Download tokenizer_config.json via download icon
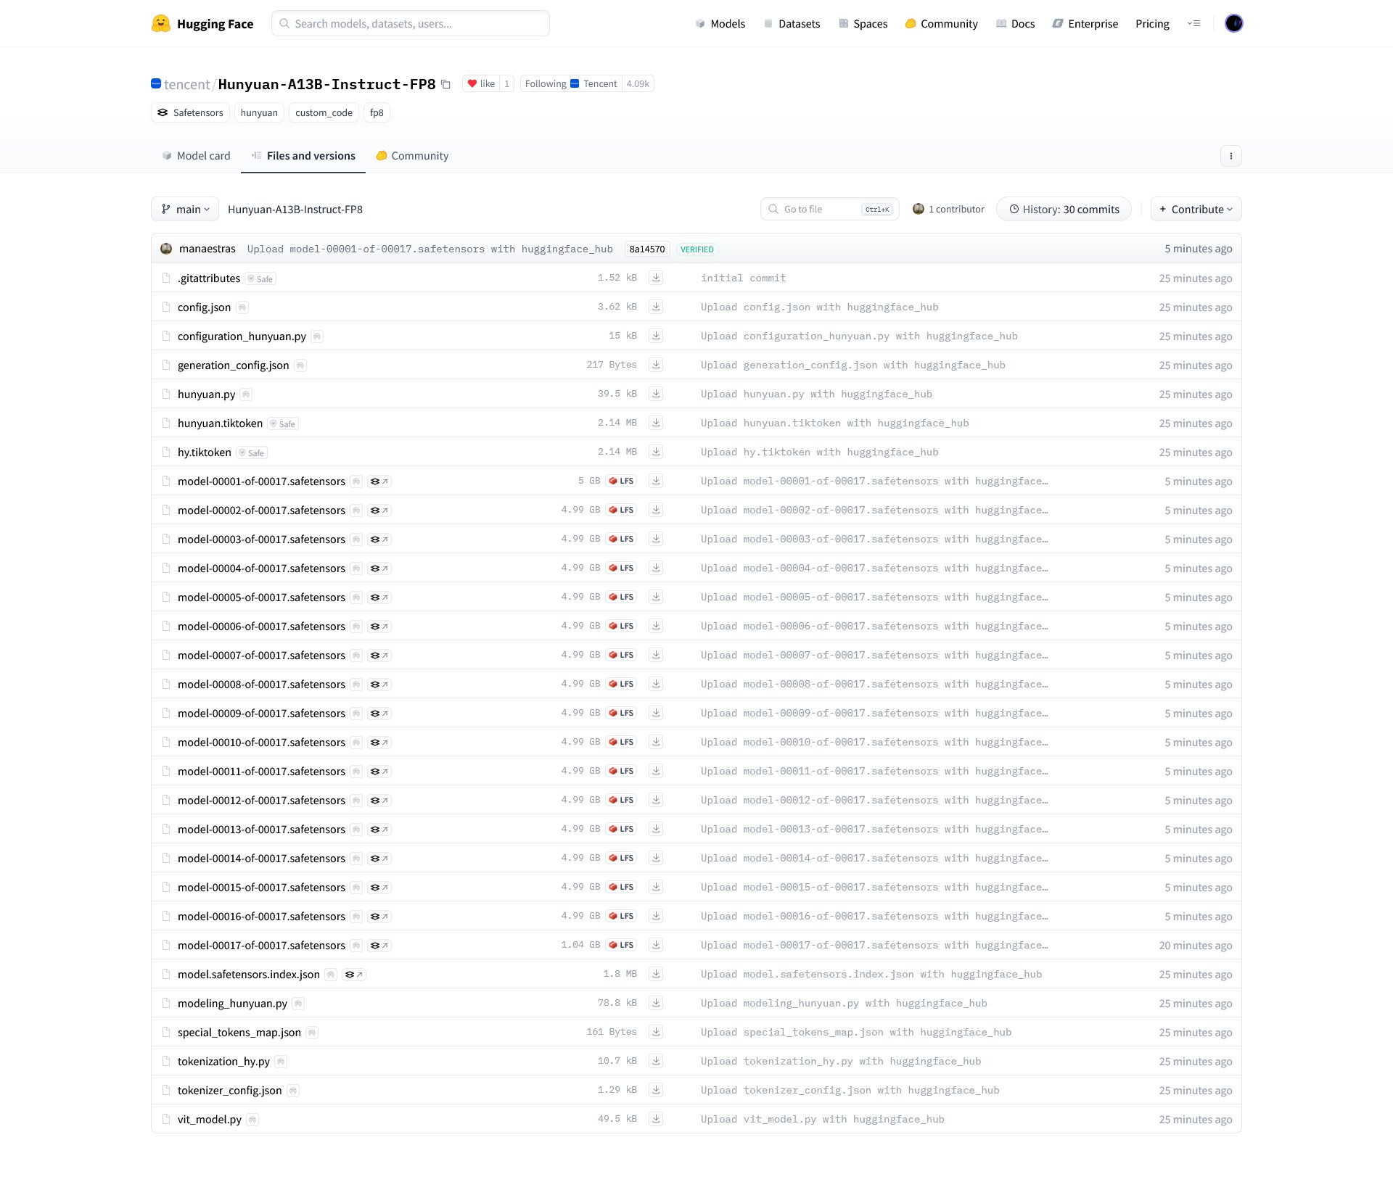This screenshot has height=1203, width=1393. (x=656, y=1090)
